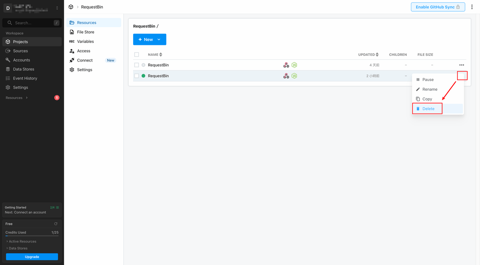
Task: Open the vertical three-dot menu at top right
Action: 472,7
